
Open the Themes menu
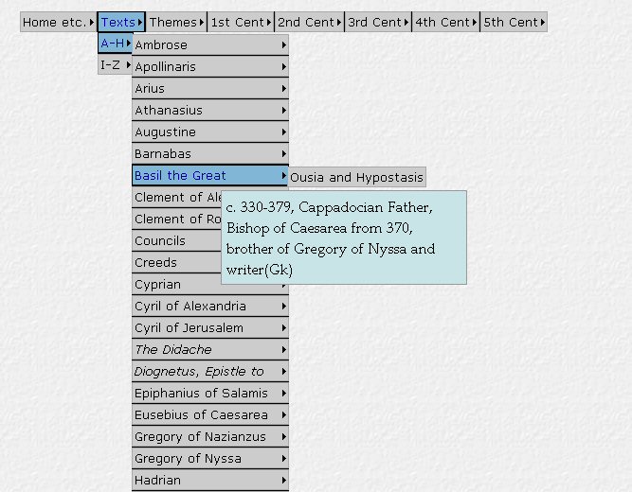click(176, 22)
